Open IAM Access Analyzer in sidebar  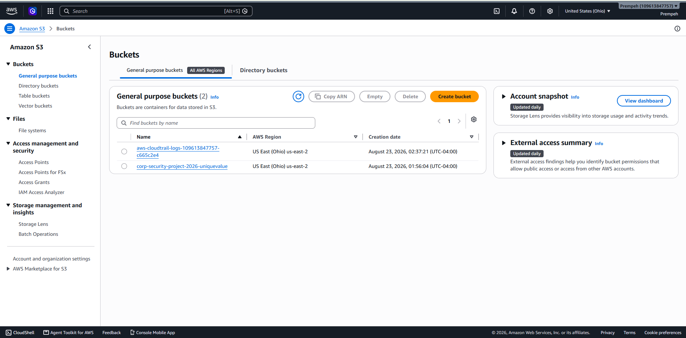[x=42, y=192]
